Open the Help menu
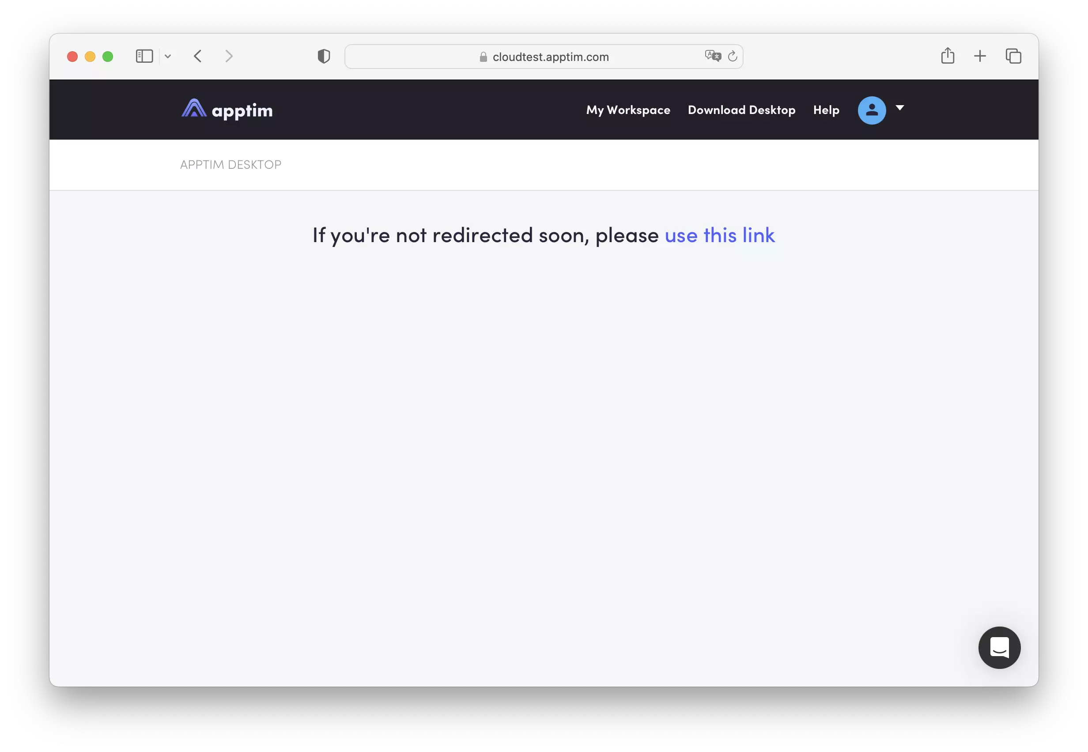Image resolution: width=1088 pixels, height=752 pixels. 826,110
